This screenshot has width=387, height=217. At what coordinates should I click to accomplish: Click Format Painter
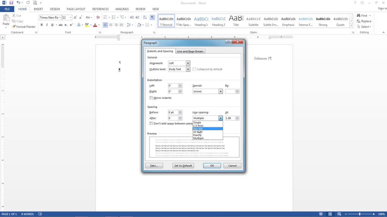[x=24, y=27]
